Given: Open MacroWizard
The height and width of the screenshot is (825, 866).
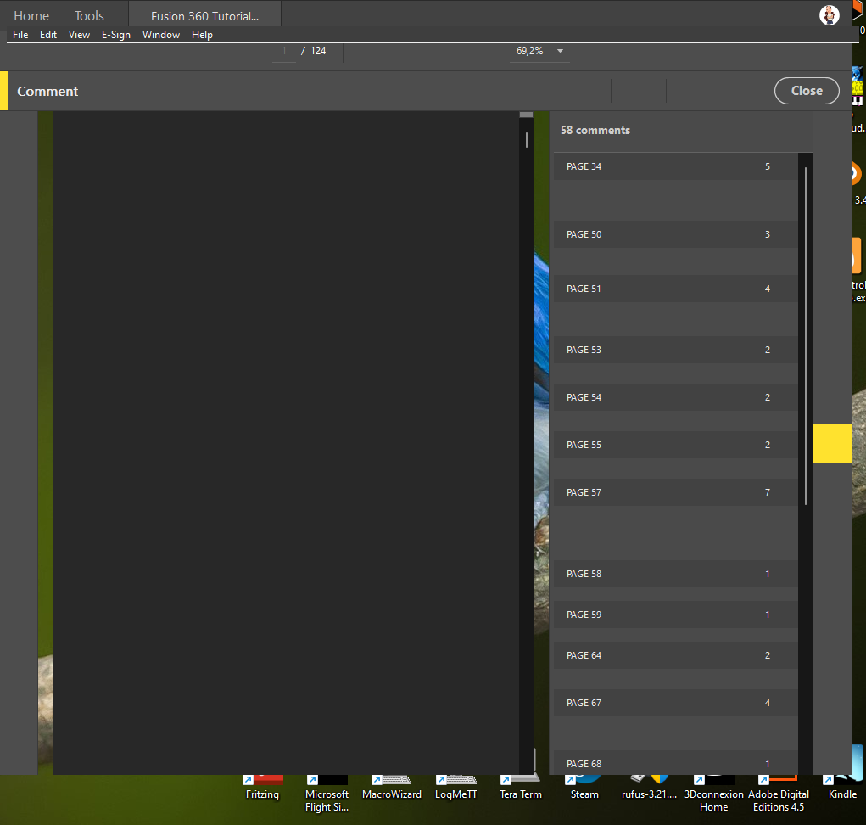Looking at the screenshot, I should coord(391,781).
